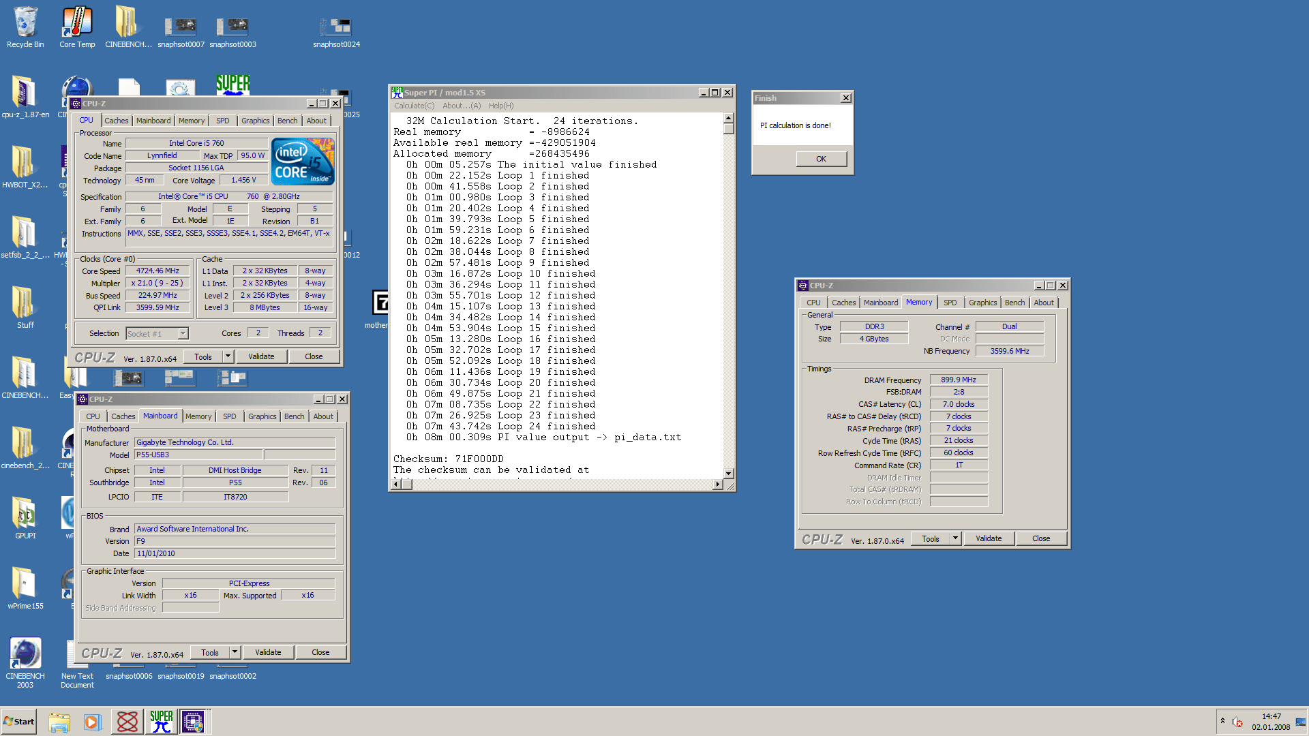Click the Super PI taskbar icon
1309x736 pixels.
161,721
